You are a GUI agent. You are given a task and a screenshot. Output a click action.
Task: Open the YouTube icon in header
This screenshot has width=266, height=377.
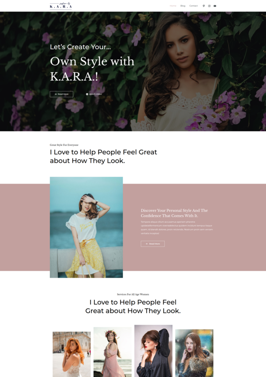pos(215,6)
